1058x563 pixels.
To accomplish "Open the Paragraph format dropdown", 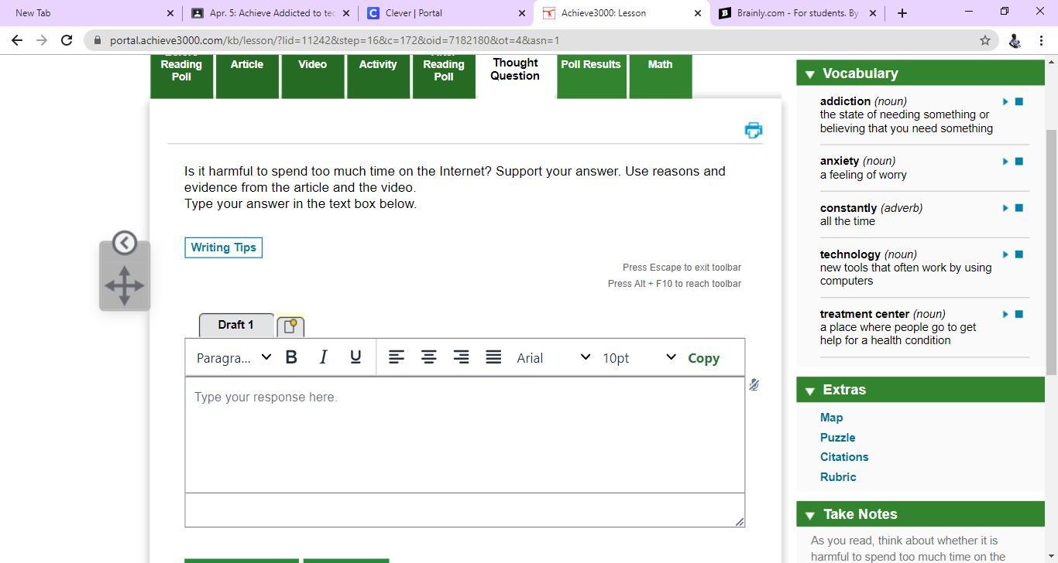I will (233, 357).
